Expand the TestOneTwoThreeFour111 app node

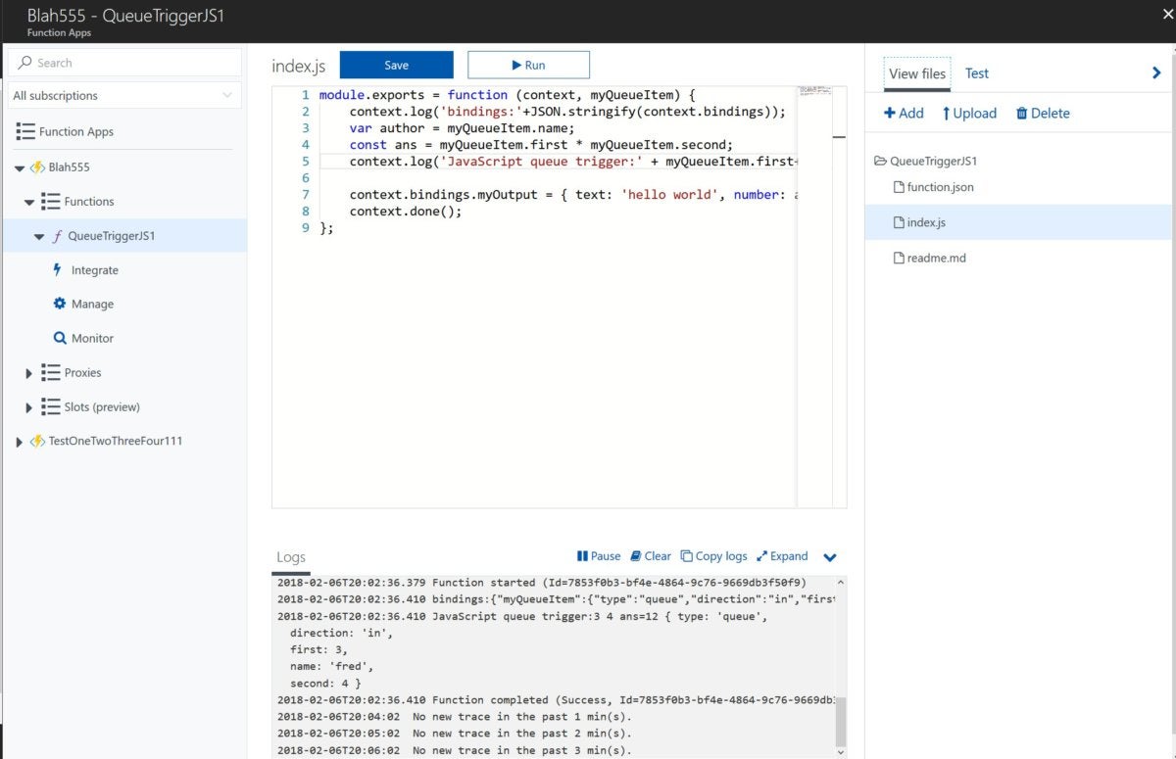click(x=20, y=442)
